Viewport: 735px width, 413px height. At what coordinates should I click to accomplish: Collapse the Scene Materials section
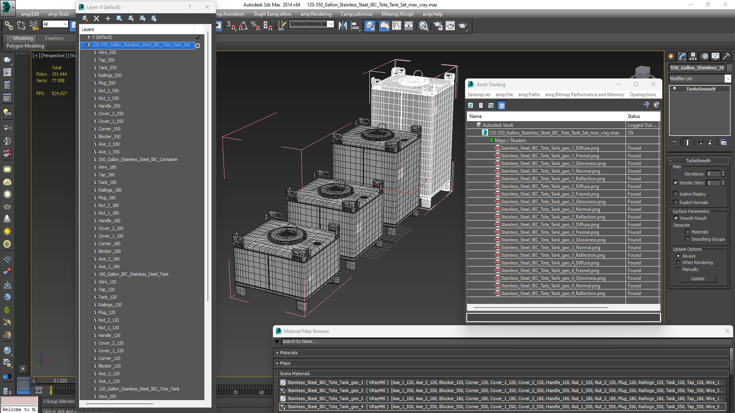tap(277, 374)
